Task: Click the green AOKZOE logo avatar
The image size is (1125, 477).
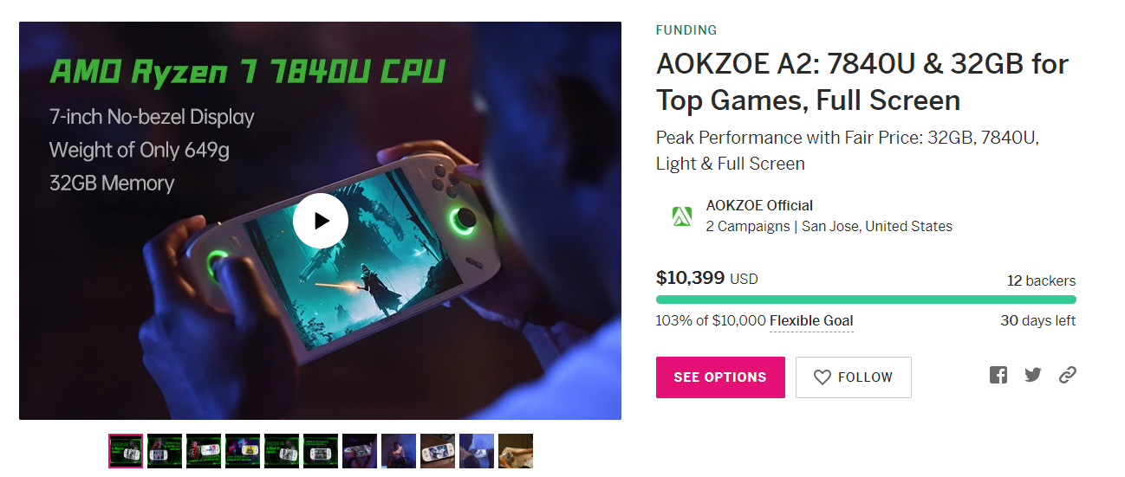Action: pyautogui.click(x=682, y=216)
